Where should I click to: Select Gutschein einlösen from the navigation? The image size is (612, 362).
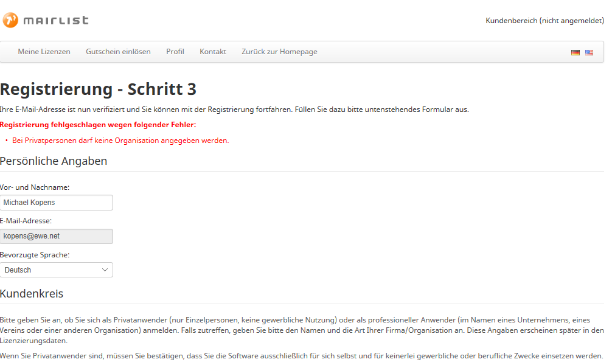(118, 52)
